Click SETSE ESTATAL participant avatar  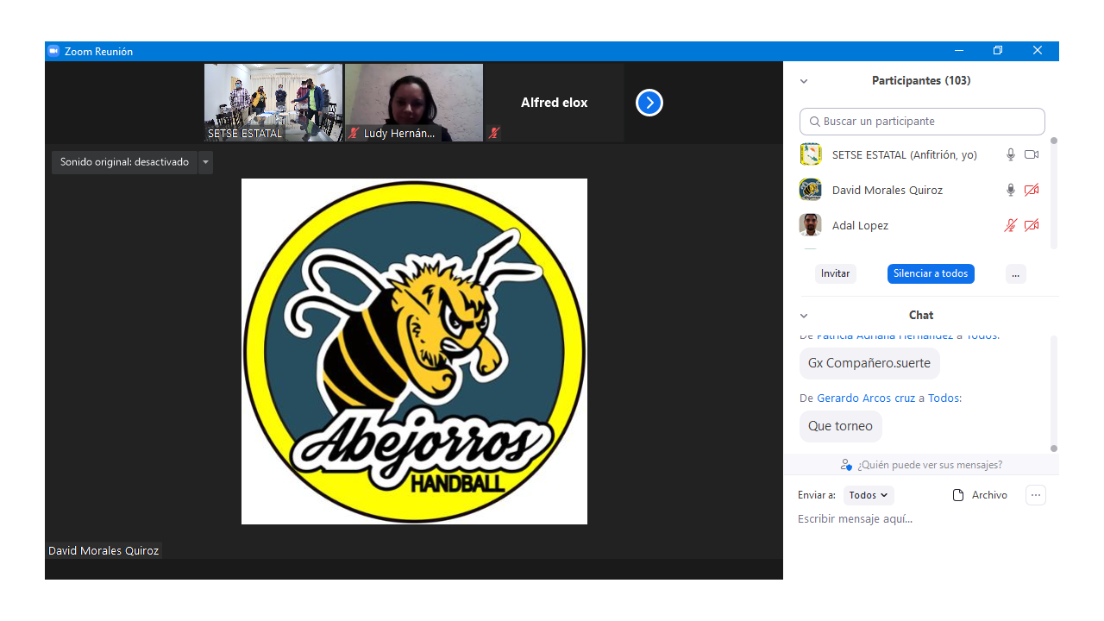click(x=811, y=154)
